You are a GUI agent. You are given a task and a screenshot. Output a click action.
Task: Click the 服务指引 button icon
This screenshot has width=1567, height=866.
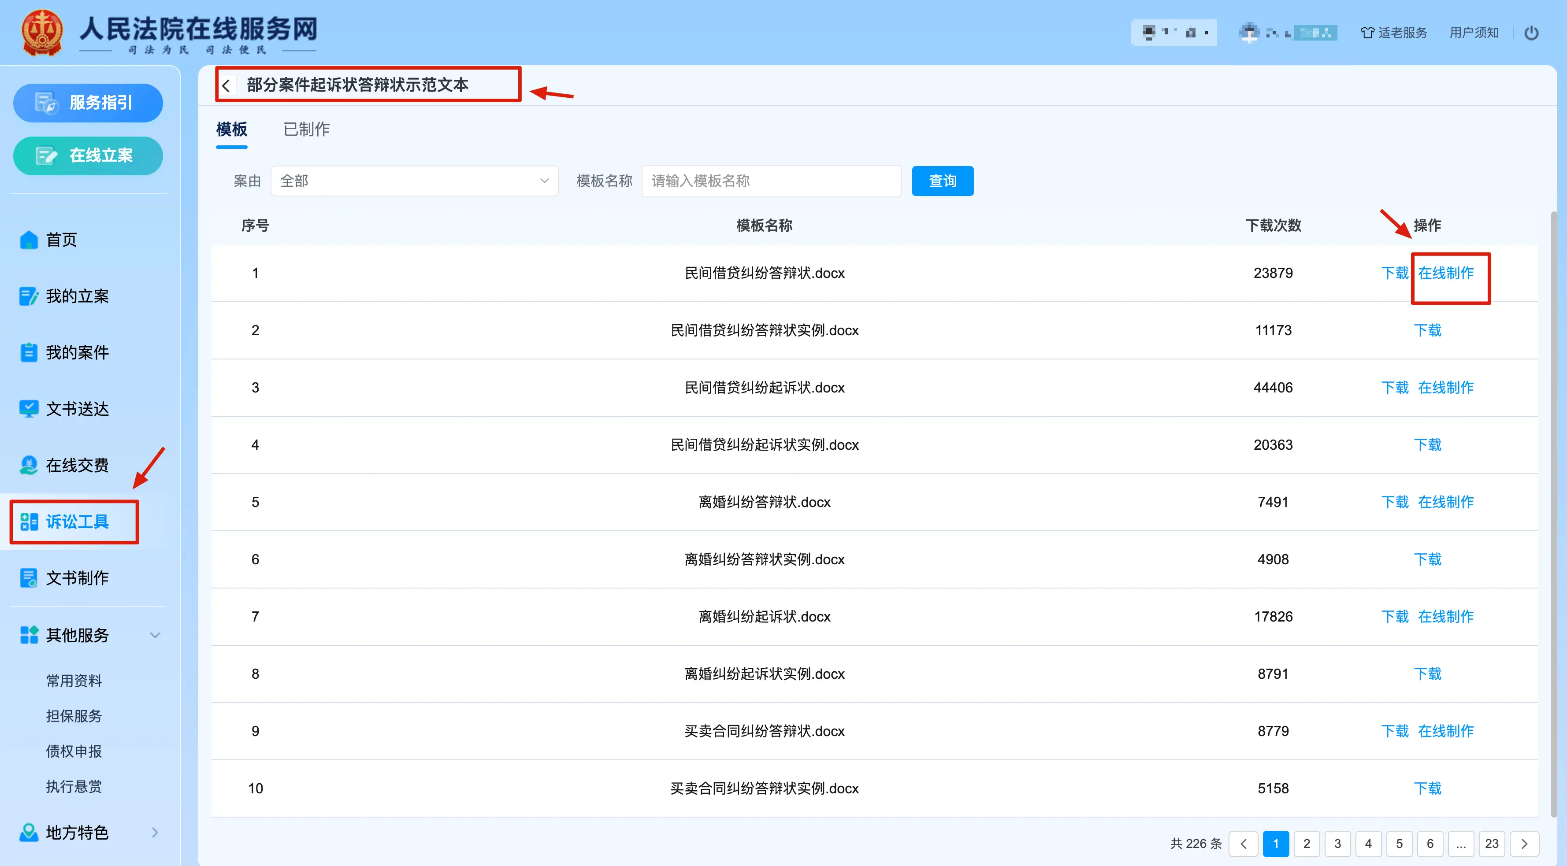[x=46, y=103]
